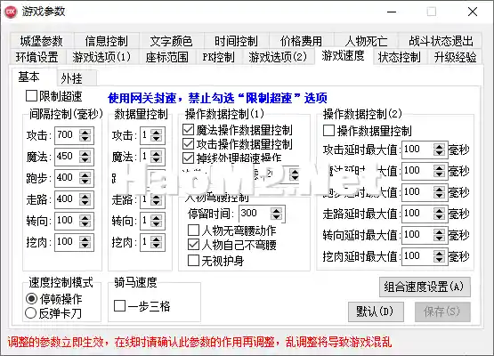Select 反弹卡刀 speed control mode
Image resolution: width=494 pixels, height=356 pixels.
pyautogui.click(x=53, y=313)
